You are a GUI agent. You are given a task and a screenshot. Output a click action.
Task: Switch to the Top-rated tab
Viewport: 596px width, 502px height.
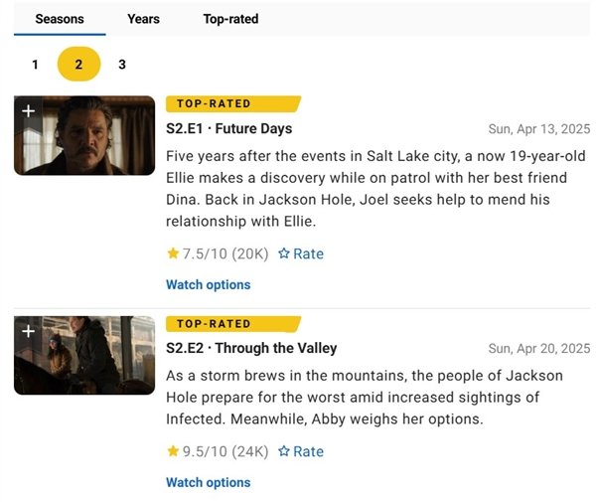point(231,19)
